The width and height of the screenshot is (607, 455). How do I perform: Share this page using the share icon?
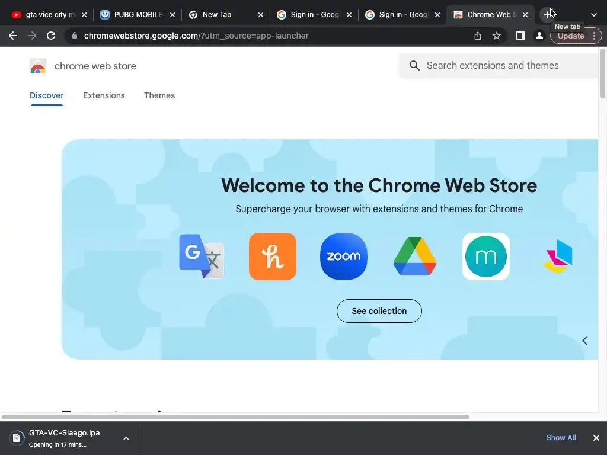[478, 36]
